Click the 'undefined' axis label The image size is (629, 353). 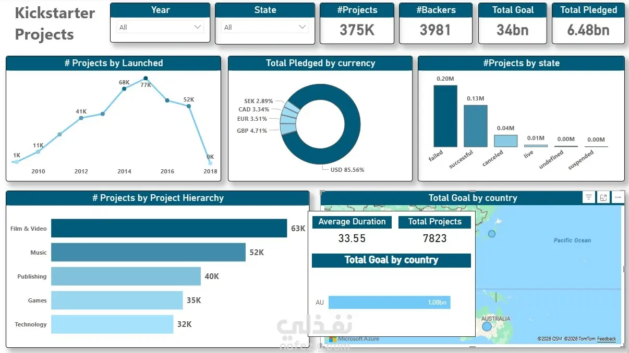[x=551, y=159]
